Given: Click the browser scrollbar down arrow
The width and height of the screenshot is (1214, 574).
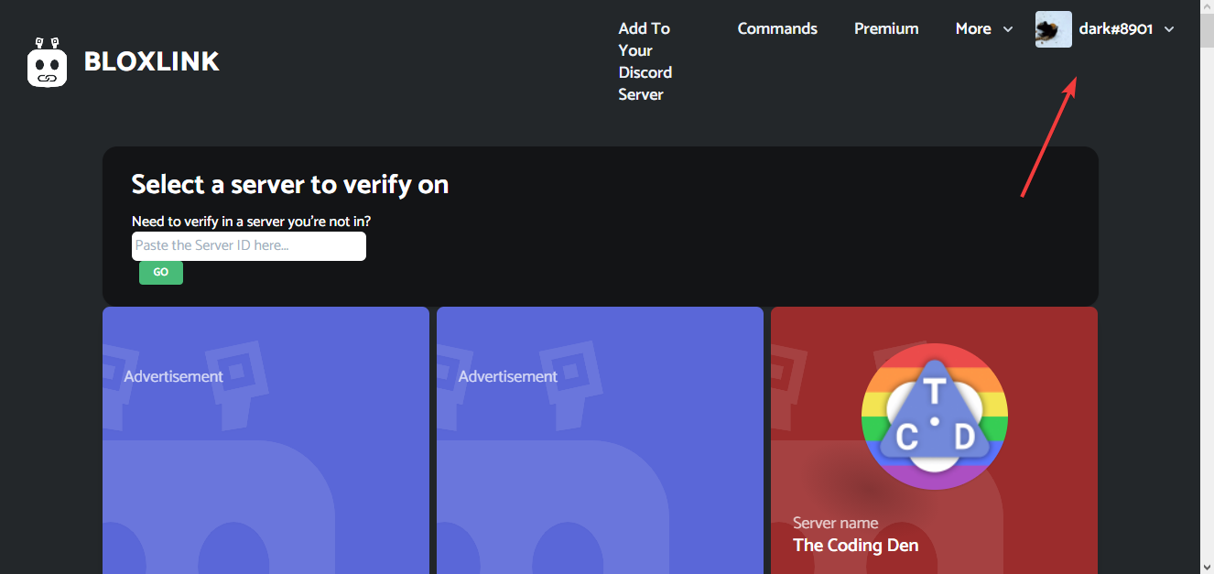Looking at the screenshot, I should pos(1207,566).
